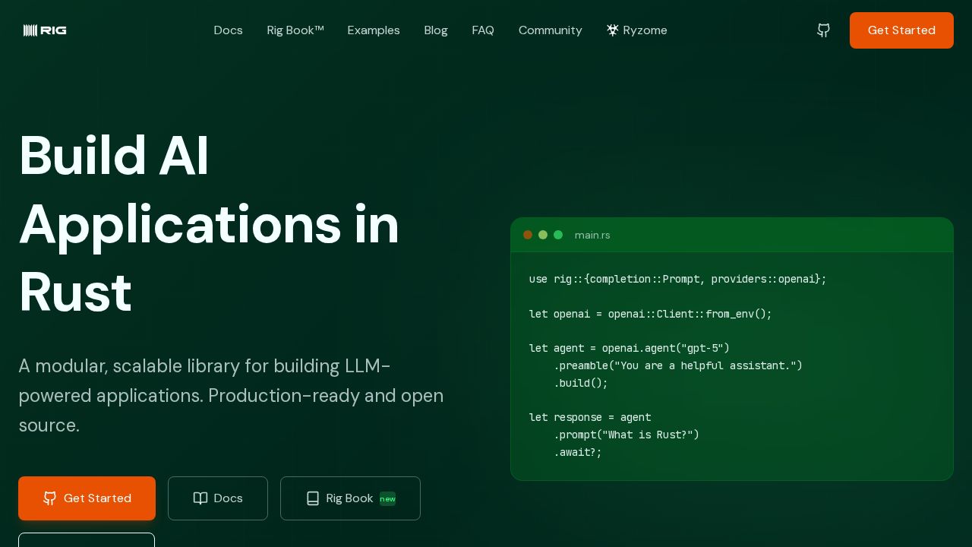Open the hero Docs button with book icon
The width and height of the screenshot is (972, 547).
218,498
